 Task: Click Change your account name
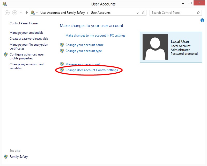point(85,45)
